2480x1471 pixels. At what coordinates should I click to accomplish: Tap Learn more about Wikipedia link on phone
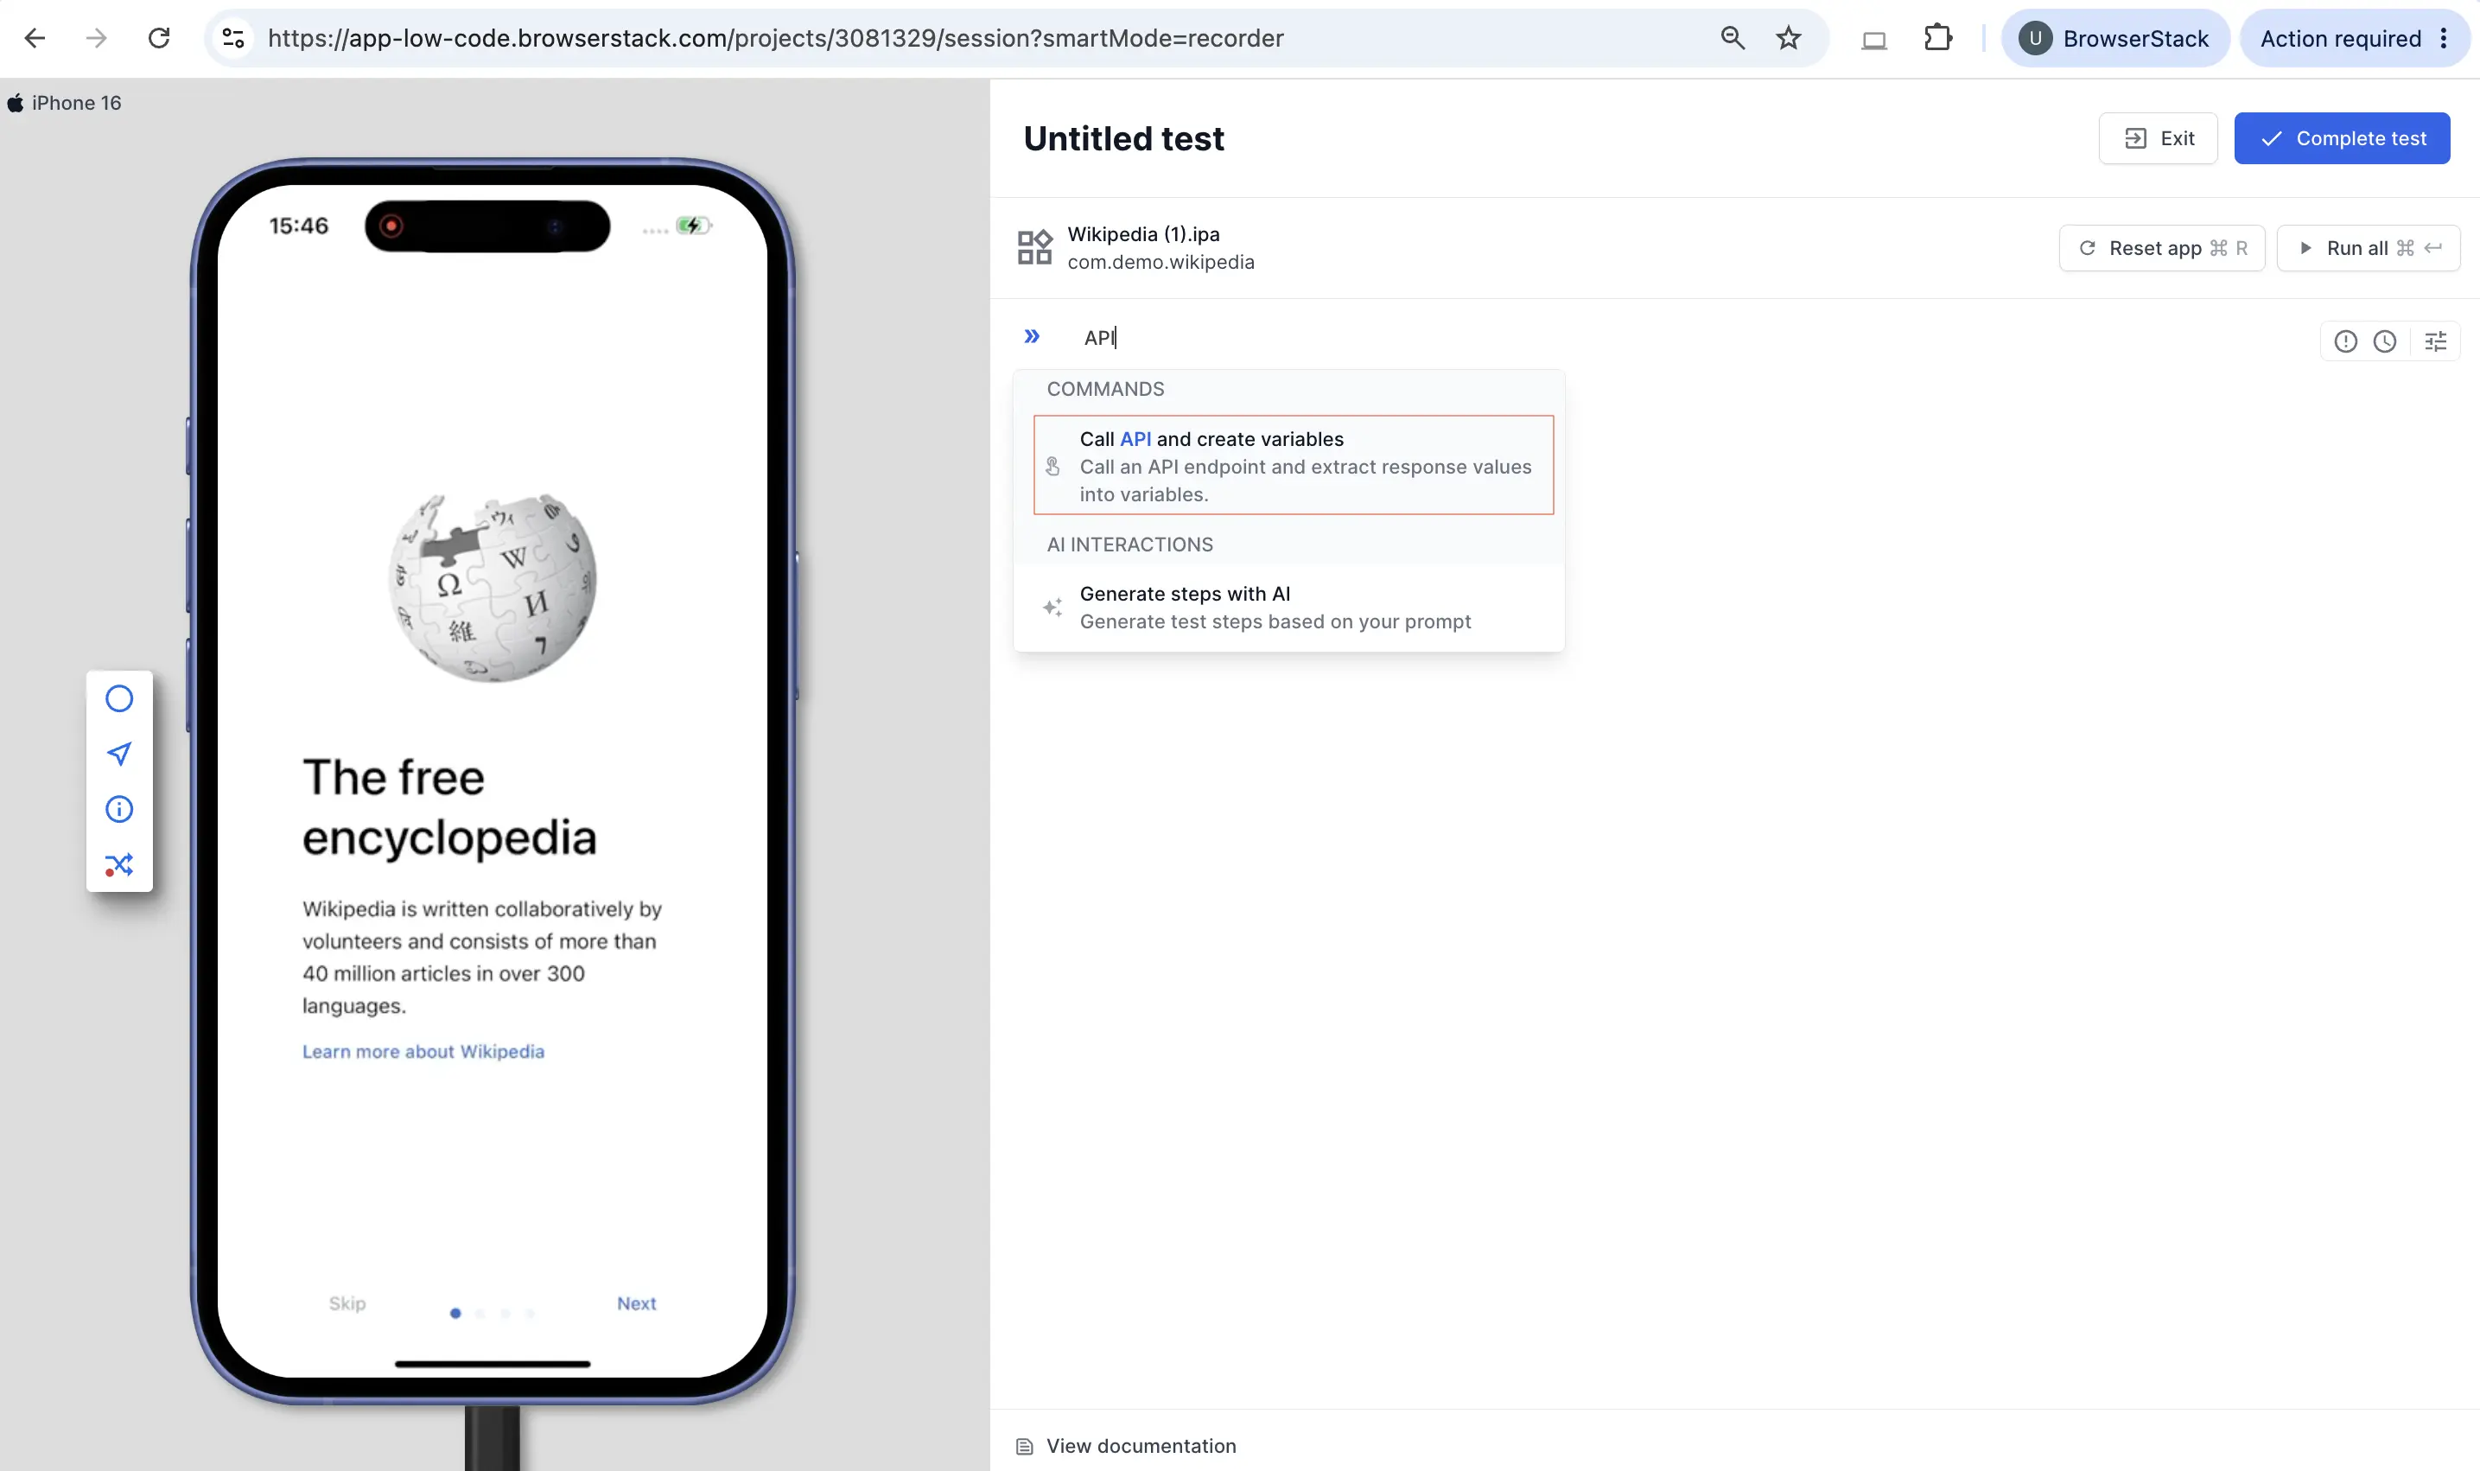(423, 1052)
